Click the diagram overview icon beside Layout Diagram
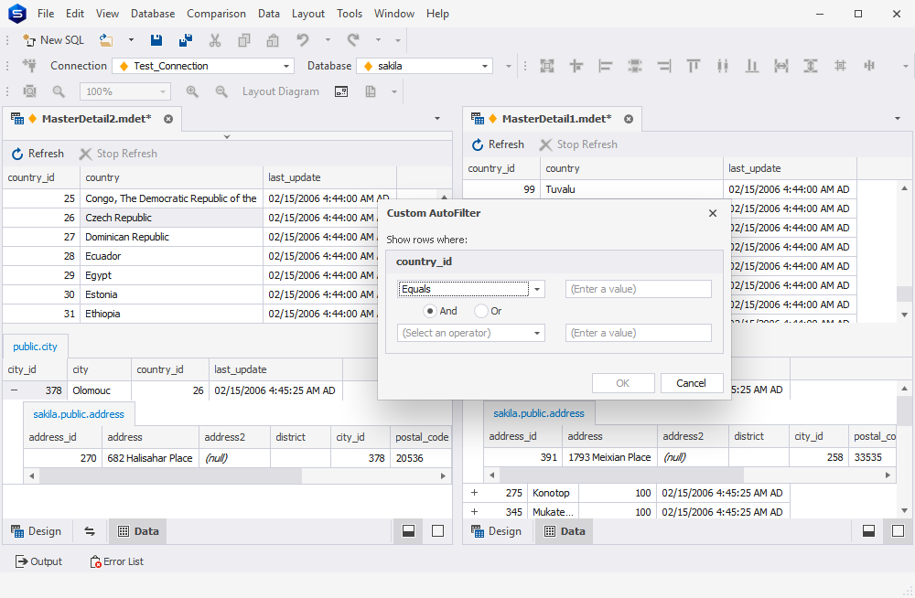Image resolution: width=915 pixels, height=598 pixels. [341, 91]
